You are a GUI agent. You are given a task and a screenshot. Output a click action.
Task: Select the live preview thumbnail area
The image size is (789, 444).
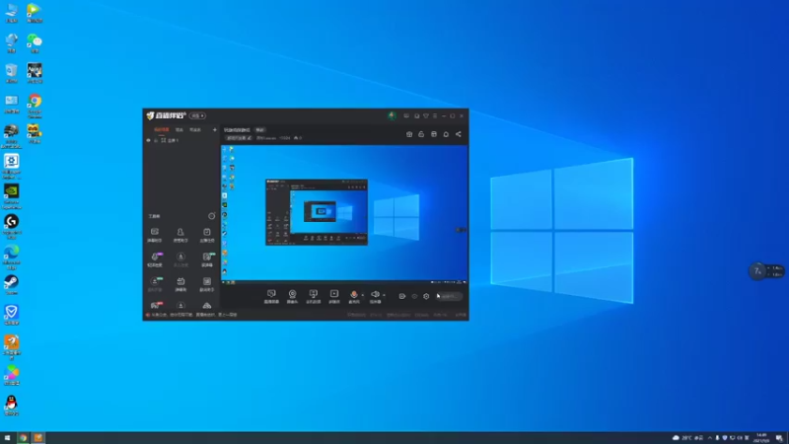pos(344,215)
